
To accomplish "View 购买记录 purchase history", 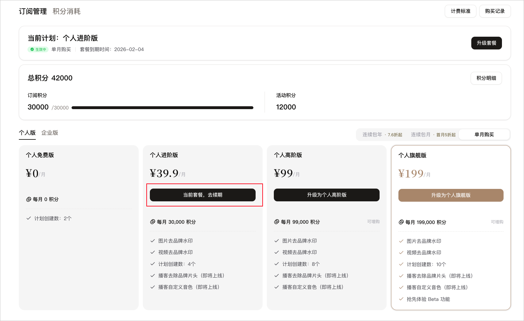I will click(495, 11).
